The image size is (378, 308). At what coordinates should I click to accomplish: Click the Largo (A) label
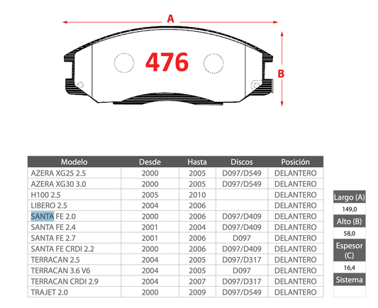tap(350, 198)
